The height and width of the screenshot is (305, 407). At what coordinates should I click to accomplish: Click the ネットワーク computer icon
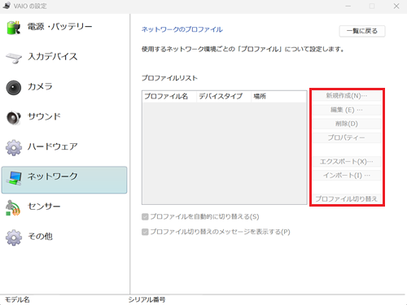point(15,178)
